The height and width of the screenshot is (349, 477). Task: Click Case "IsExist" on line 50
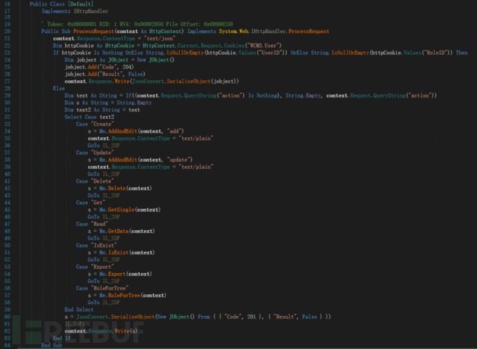[x=96, y=245]
